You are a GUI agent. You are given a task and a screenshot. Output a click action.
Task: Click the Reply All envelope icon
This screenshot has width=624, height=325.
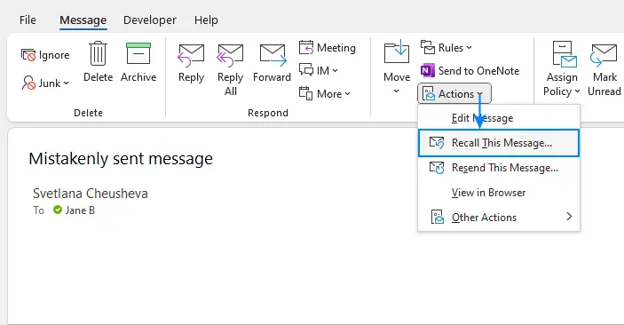pyautogui.click(x=230, y=55)
